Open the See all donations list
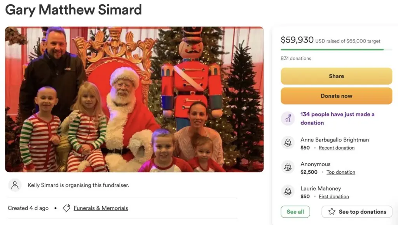 [x=295, y=212]
